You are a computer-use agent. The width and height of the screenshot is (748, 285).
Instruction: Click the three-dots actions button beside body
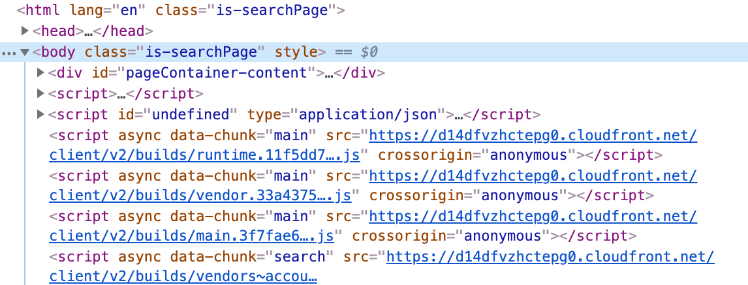click(x=8, y=53)
